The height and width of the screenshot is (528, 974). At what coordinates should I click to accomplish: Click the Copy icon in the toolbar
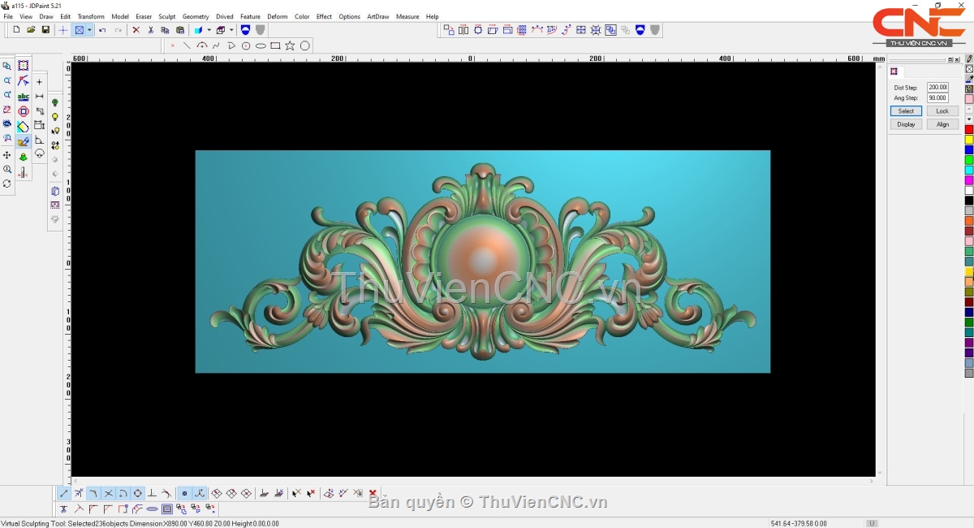[x=165, y=30]
